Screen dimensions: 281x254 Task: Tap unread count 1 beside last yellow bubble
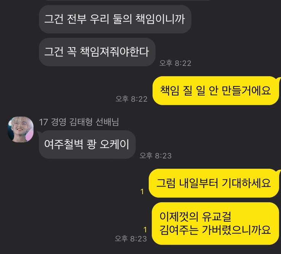[x=145, y=230]
